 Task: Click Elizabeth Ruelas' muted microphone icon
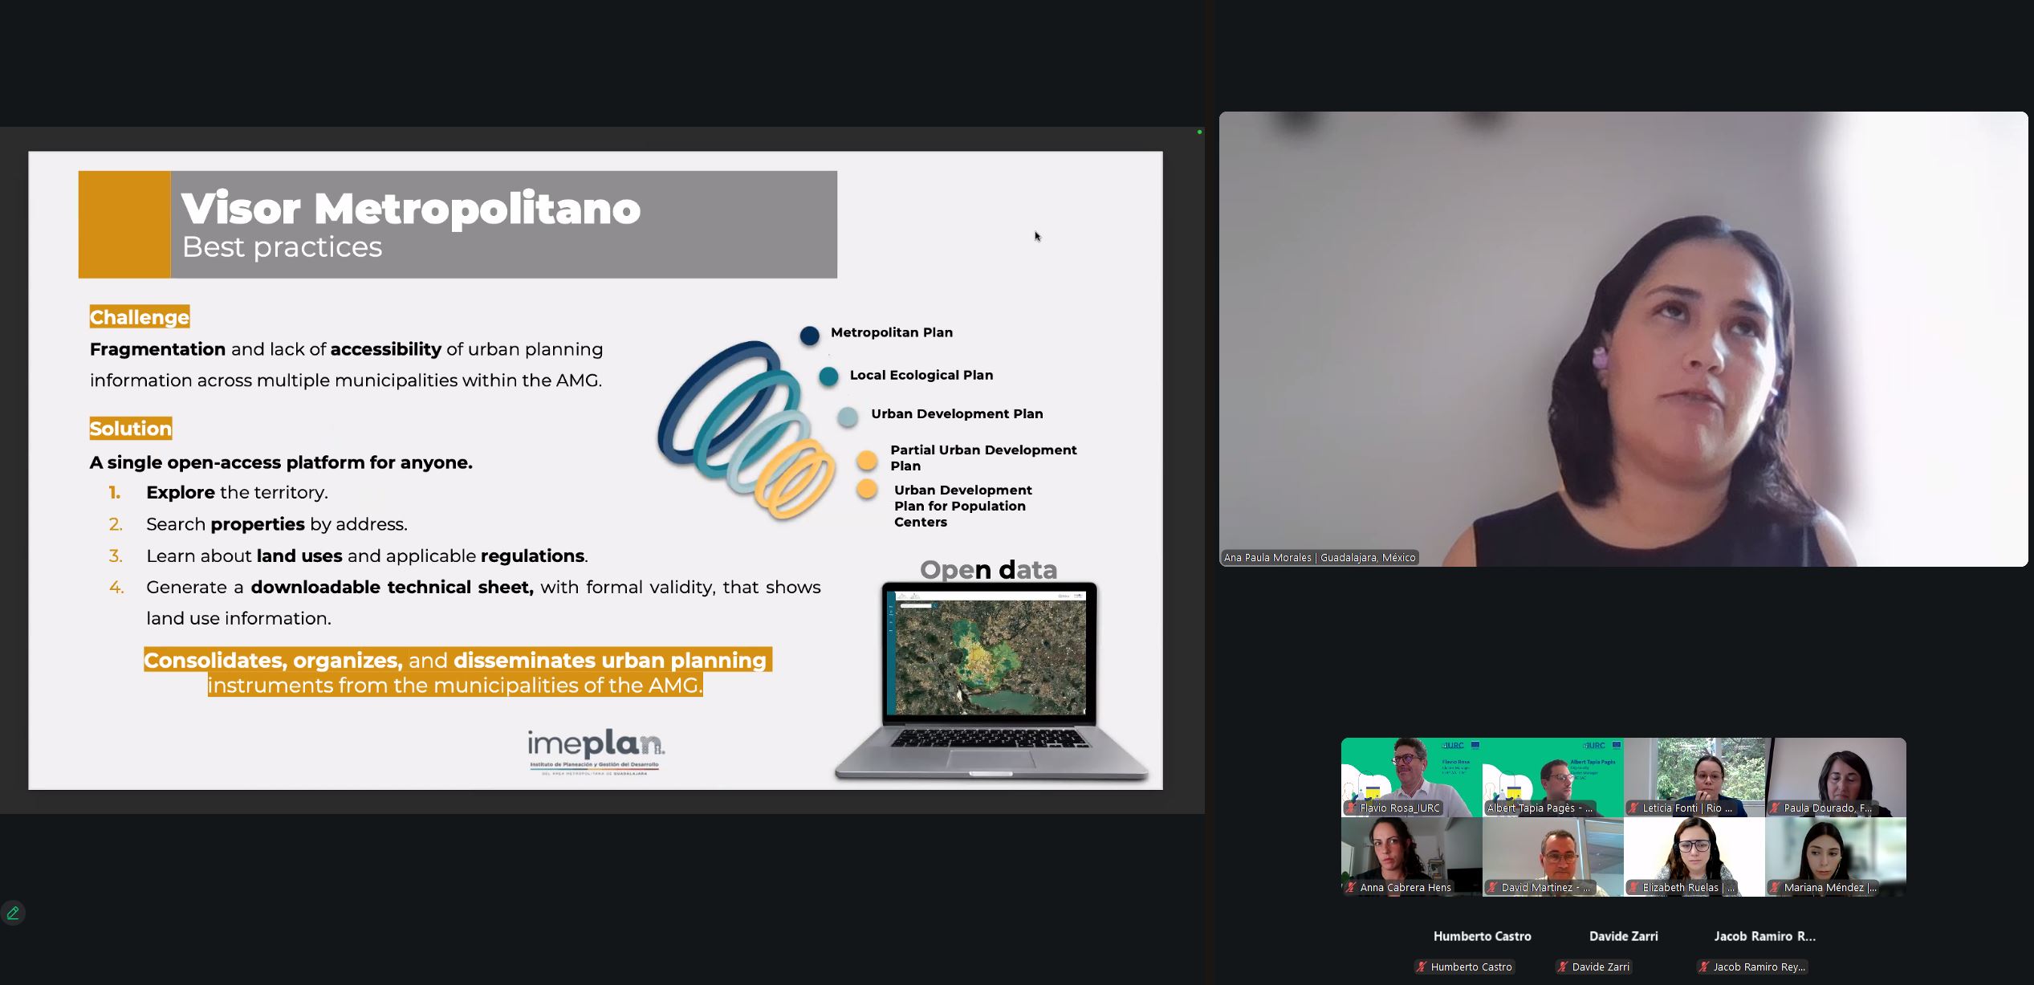(x=1634, y=888)
